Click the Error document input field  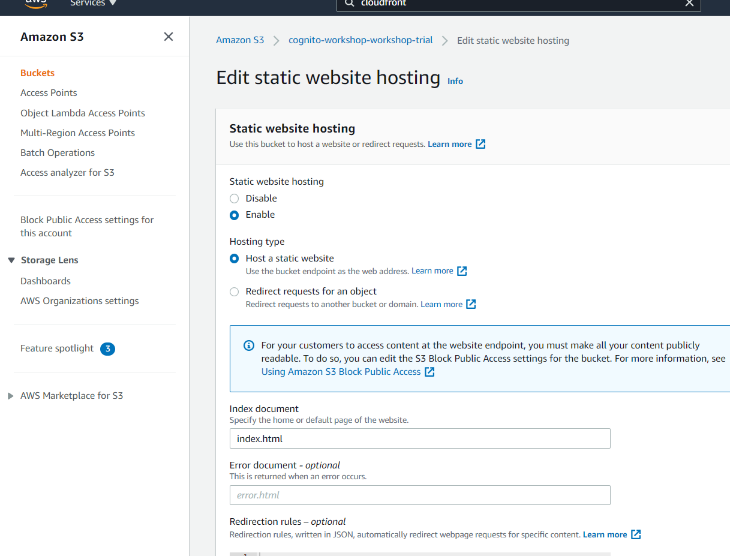419,495
